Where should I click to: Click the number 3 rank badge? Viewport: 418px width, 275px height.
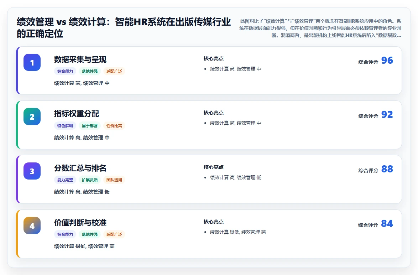(x=32, y=171)
